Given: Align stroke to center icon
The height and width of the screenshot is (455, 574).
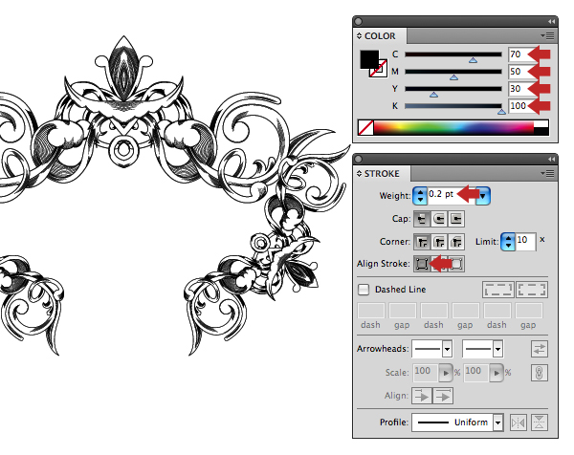Looking at the screenshot, I should coord(422,264).
